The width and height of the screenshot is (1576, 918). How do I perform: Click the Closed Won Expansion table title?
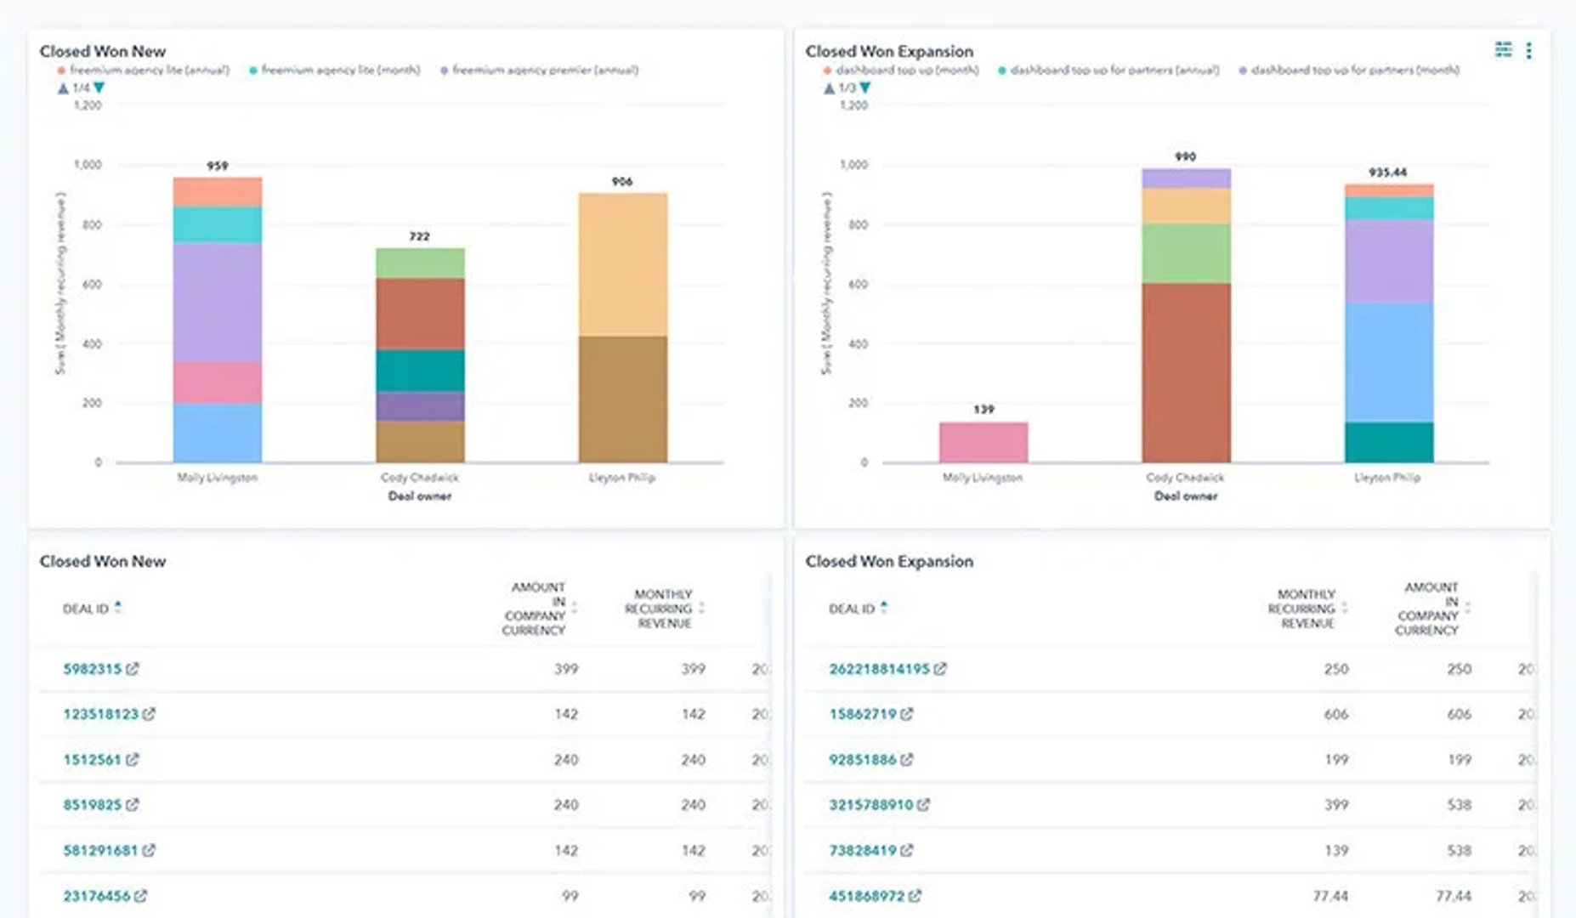point(889,561)
